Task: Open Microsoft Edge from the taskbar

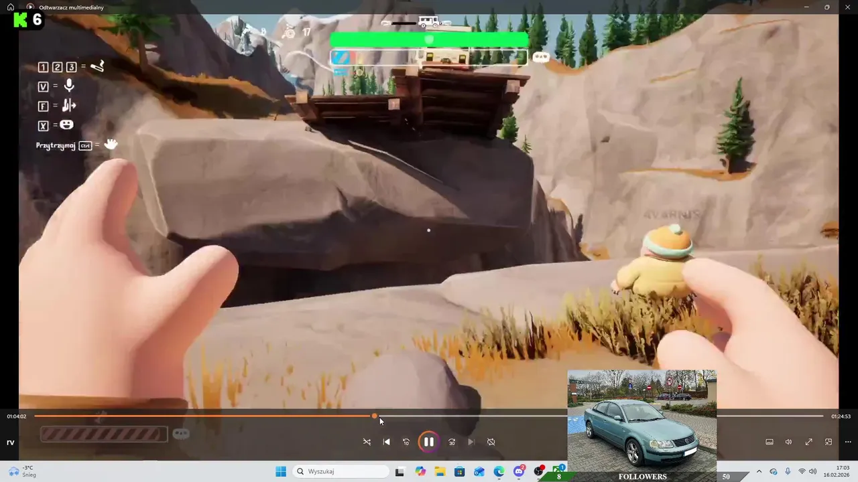Action: pyautogui.click(x=499, y=471)
